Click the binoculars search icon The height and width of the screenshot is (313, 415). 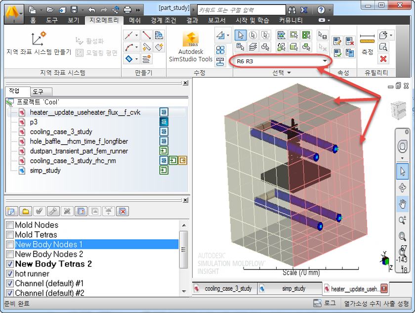[291, 10]
